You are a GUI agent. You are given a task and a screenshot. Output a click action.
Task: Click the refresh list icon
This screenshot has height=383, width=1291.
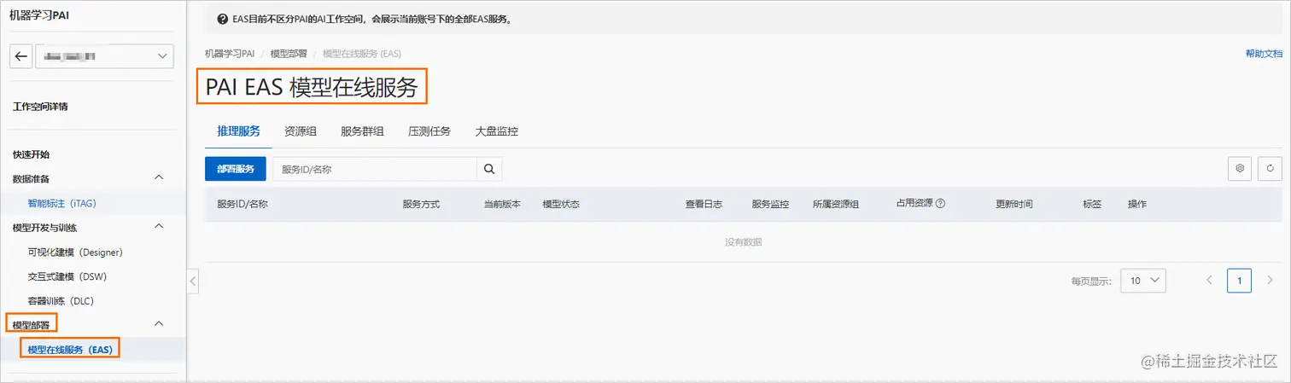point(1271,169)
